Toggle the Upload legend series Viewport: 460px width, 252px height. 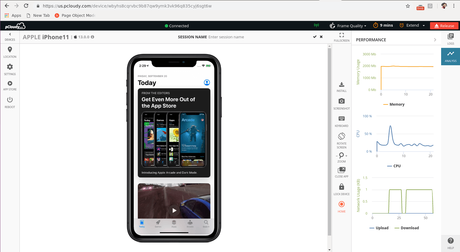click(379, 228)
